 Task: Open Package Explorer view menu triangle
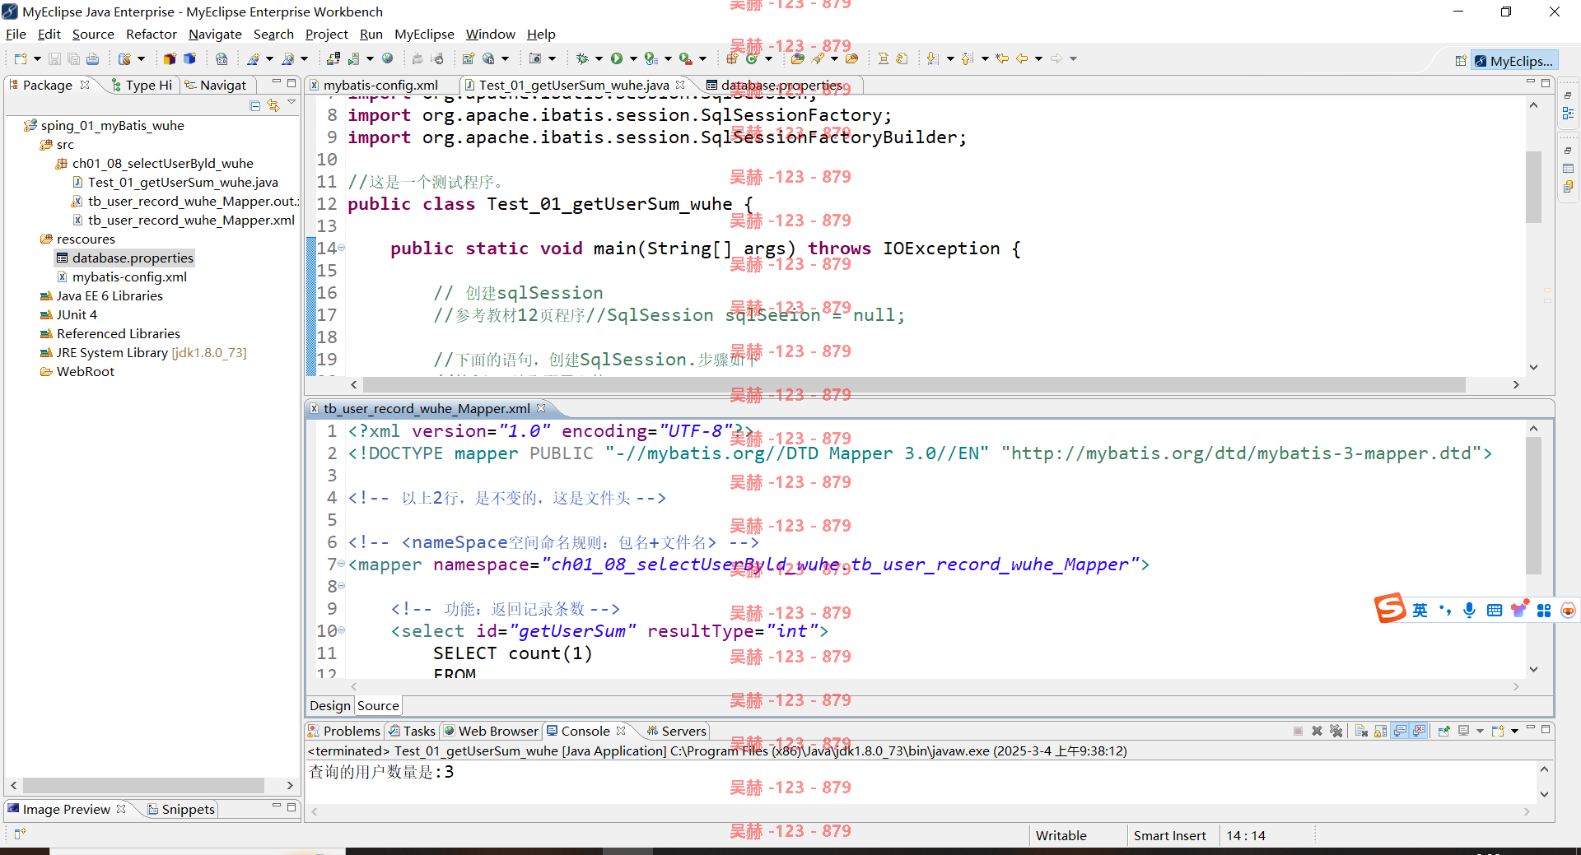(x=291, y=102)
